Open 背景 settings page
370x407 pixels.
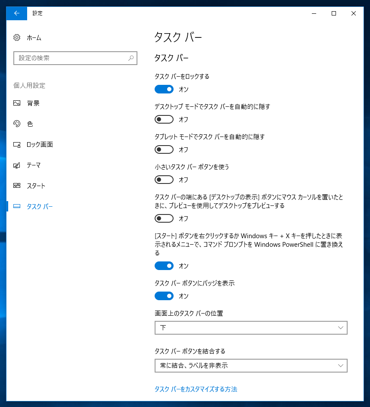point(33,103)
